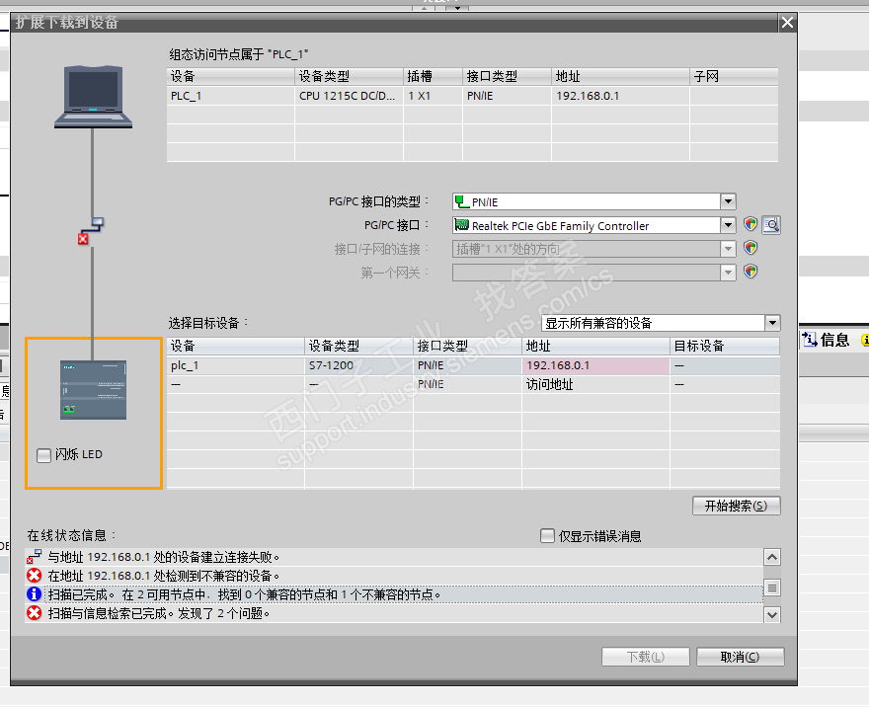Screen dimensions: 869x707
Task: Open the 接口/子网的连接 dropdown arrow
Action: [728, 249]
